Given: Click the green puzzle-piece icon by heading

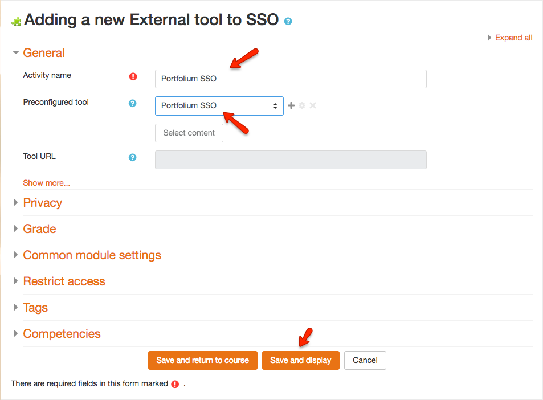Looking at the screenshot, I should click(x=17, y=21).
